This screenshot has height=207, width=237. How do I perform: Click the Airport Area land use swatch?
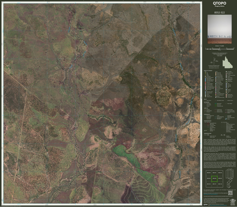[x=226, y=112]
